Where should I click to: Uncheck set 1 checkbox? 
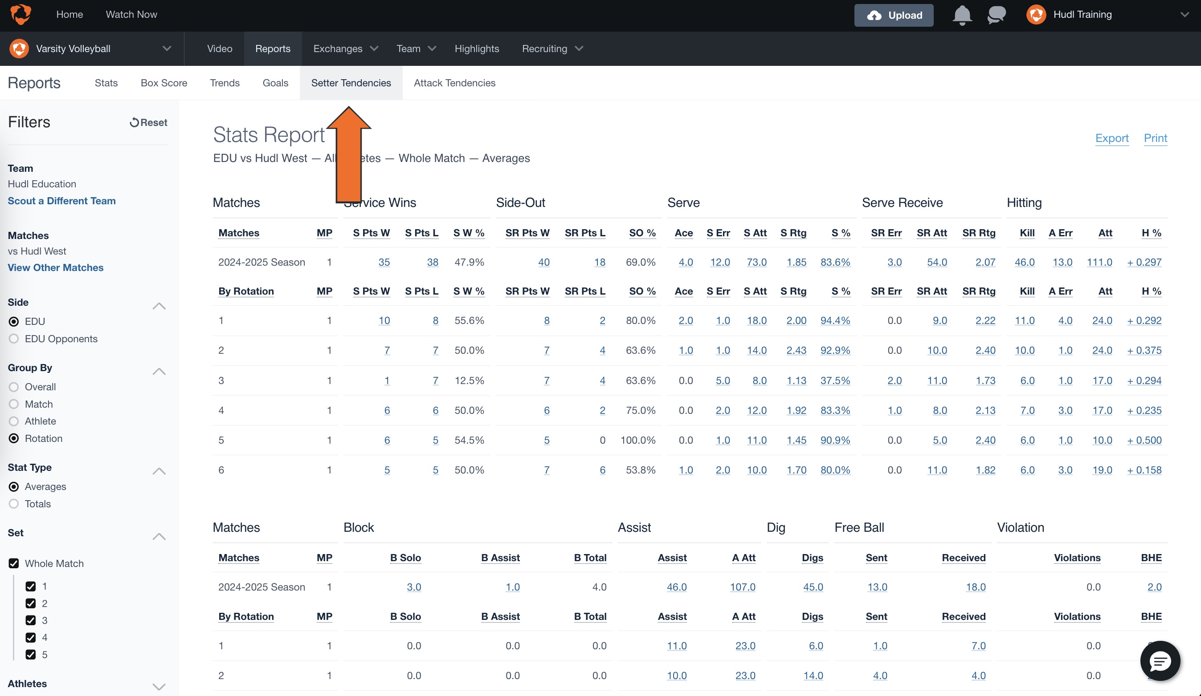click(30, 586)
